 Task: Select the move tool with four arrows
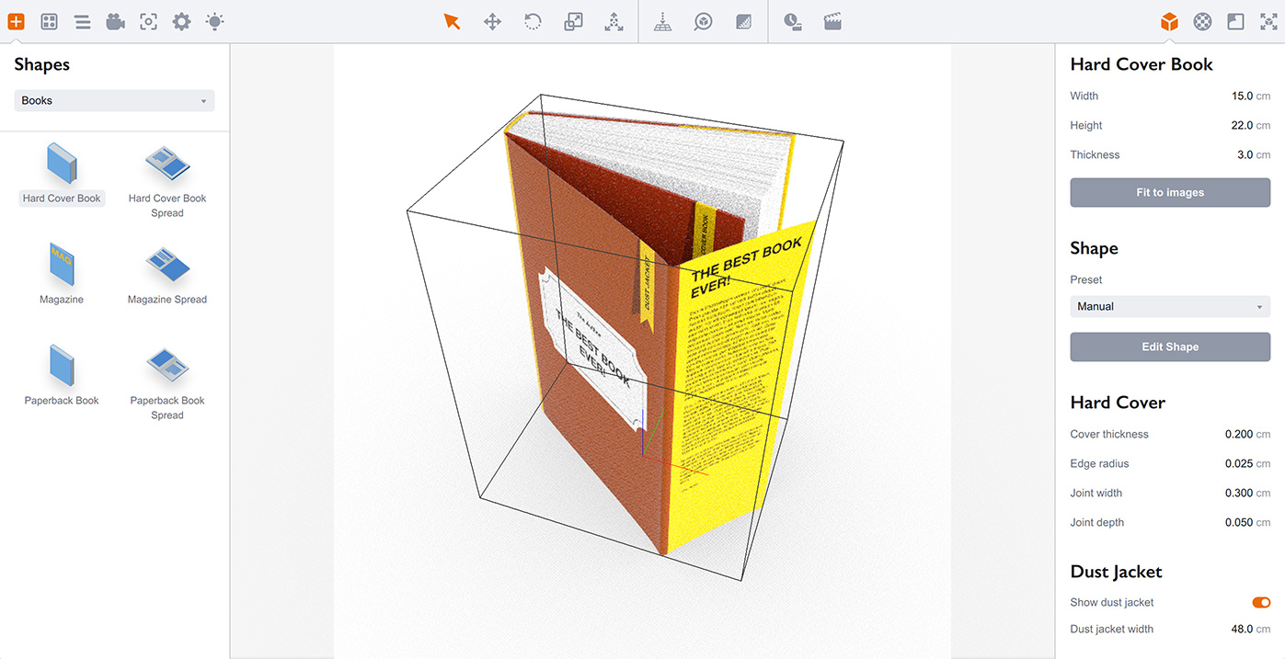(x=492, y=21)
